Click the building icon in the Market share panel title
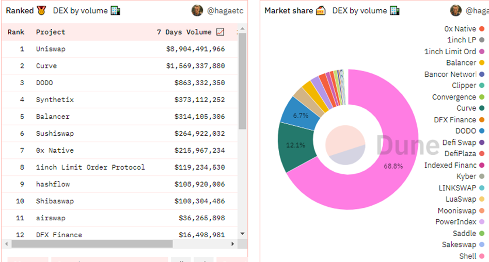This screenshot has width=489, height=262. coord(395,11)
